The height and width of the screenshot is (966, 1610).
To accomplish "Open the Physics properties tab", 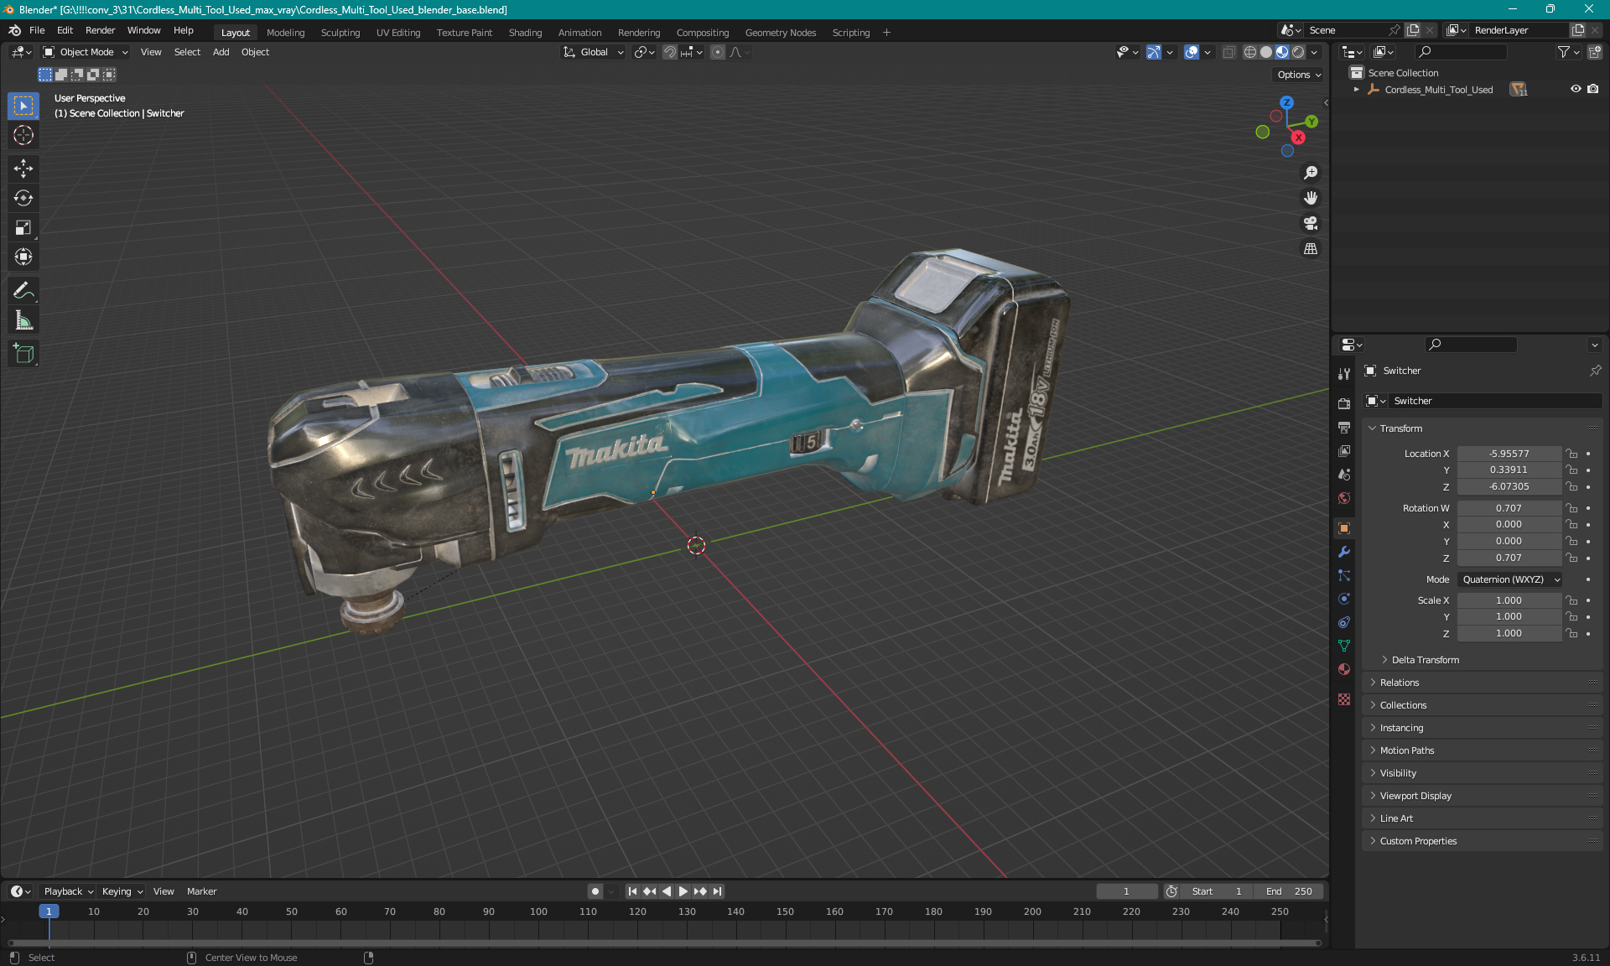I will (x=1344, y=599).
